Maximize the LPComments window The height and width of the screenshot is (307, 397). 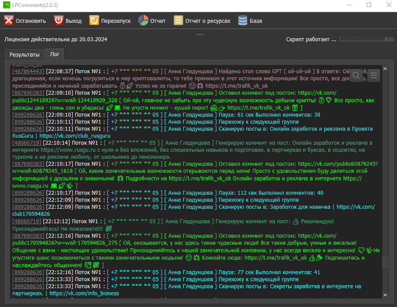tap(369, 5)
